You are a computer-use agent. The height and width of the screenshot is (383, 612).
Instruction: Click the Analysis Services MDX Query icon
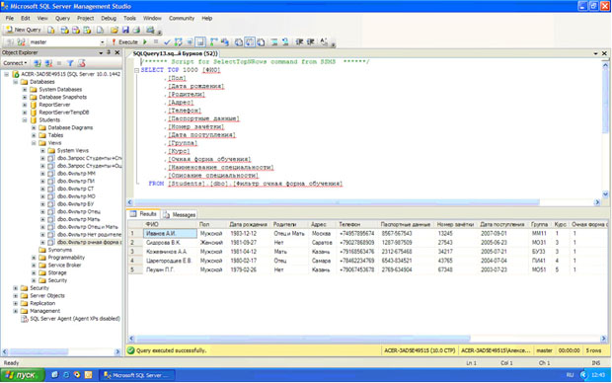[x=65, y=30]
